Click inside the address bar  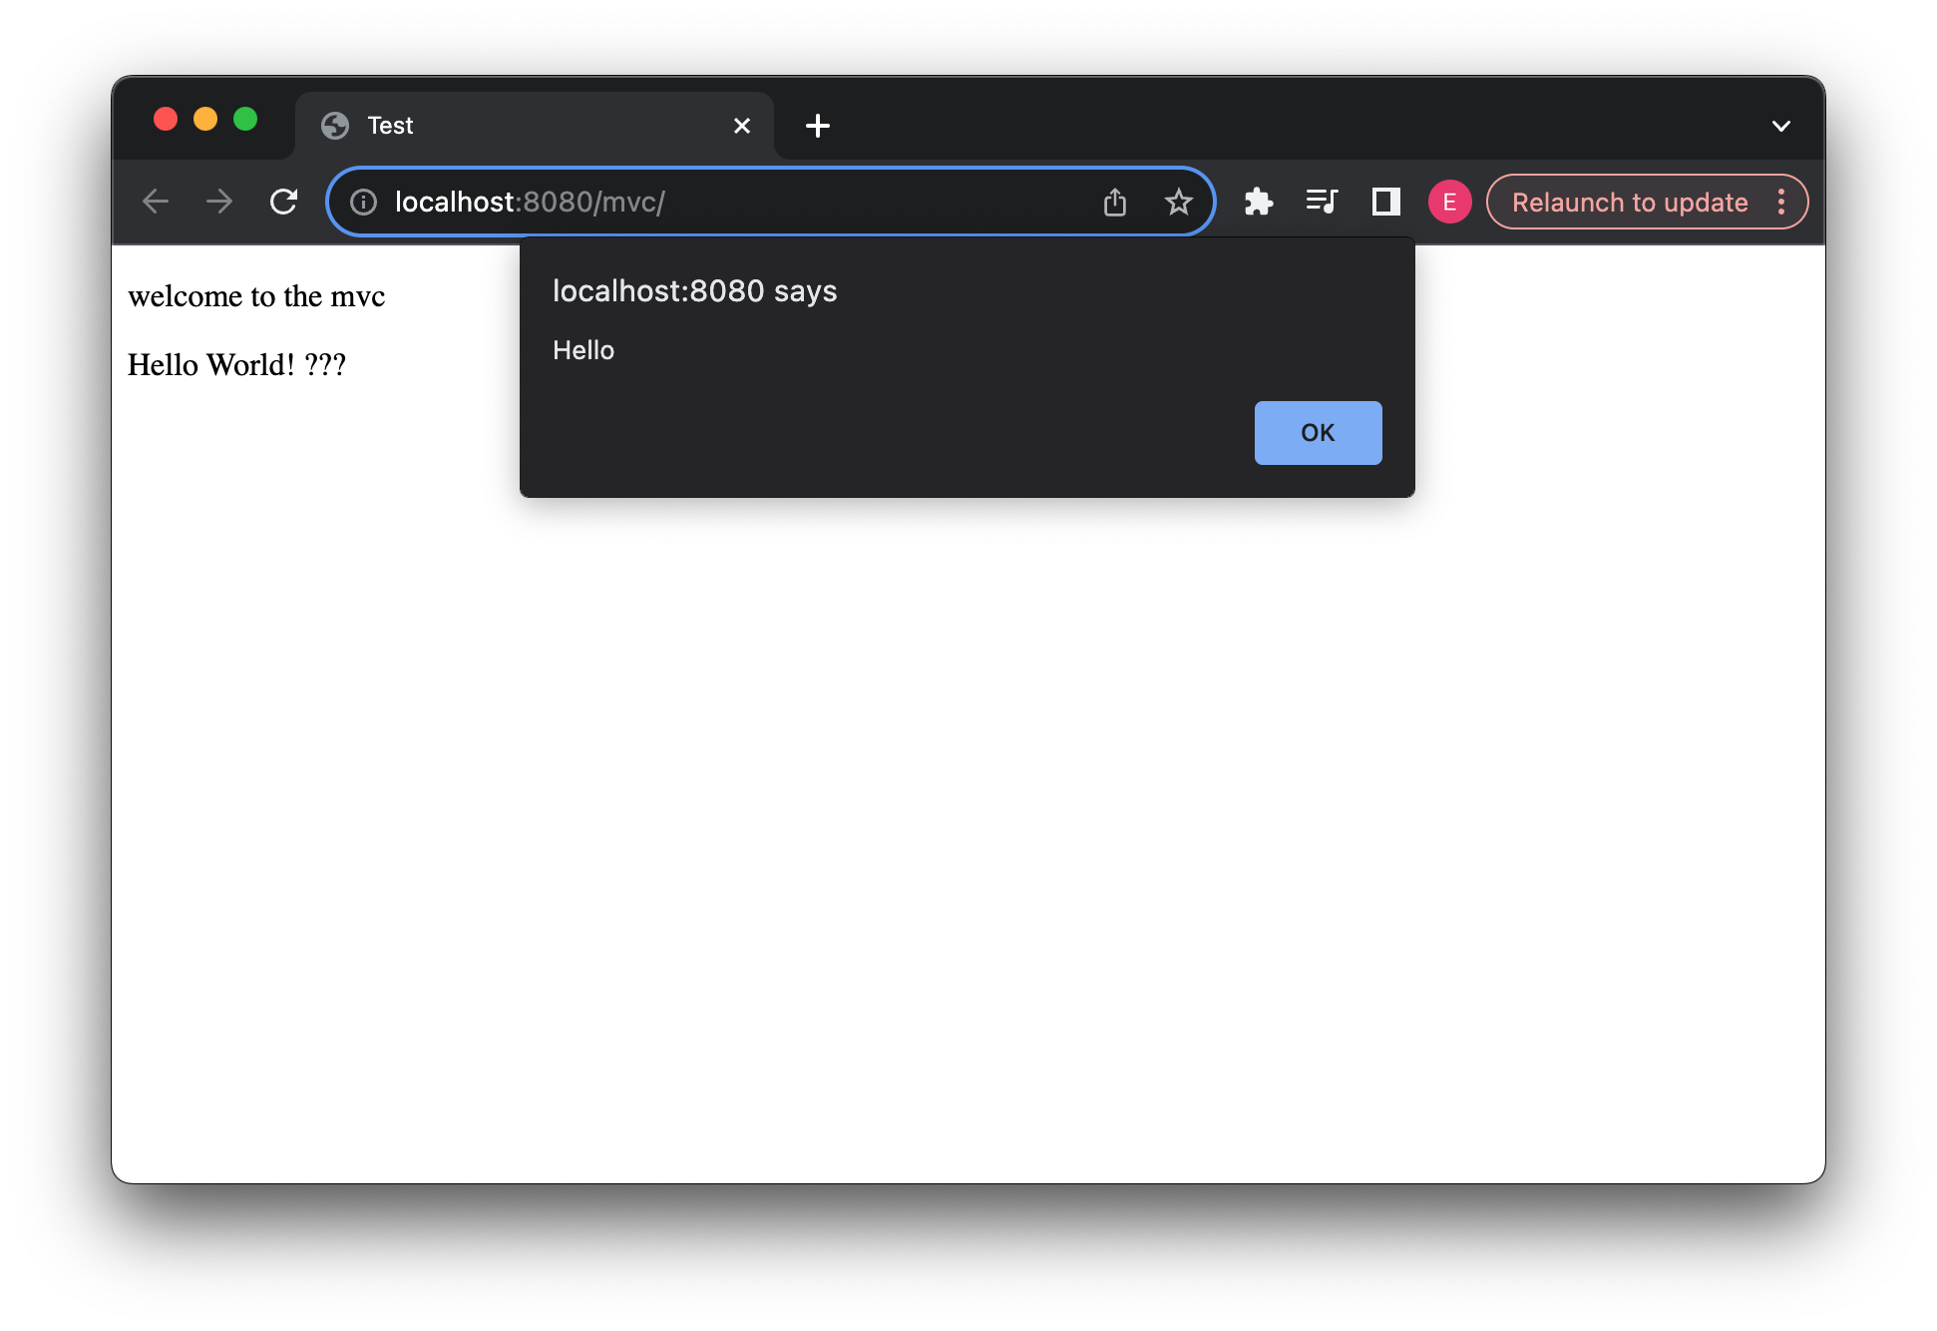[698, 201]
